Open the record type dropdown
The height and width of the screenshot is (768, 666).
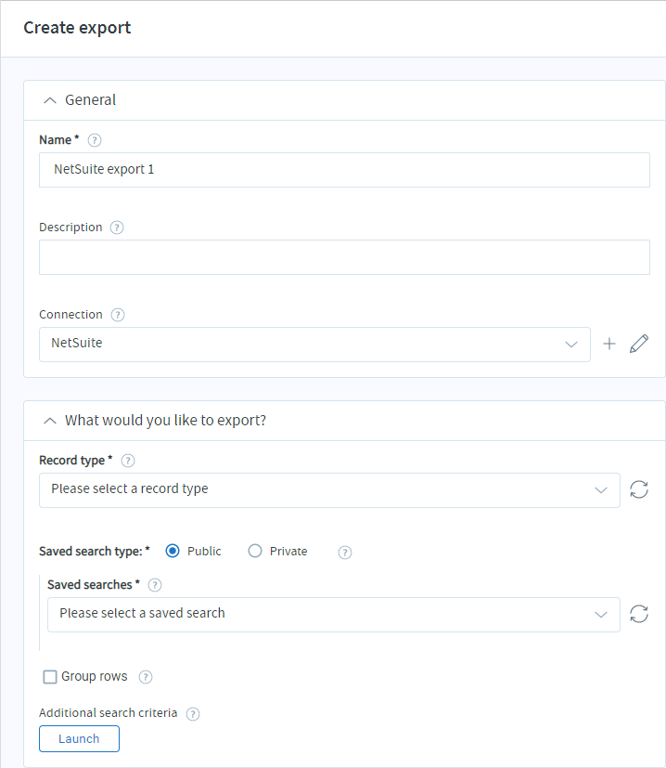point(329,489)
